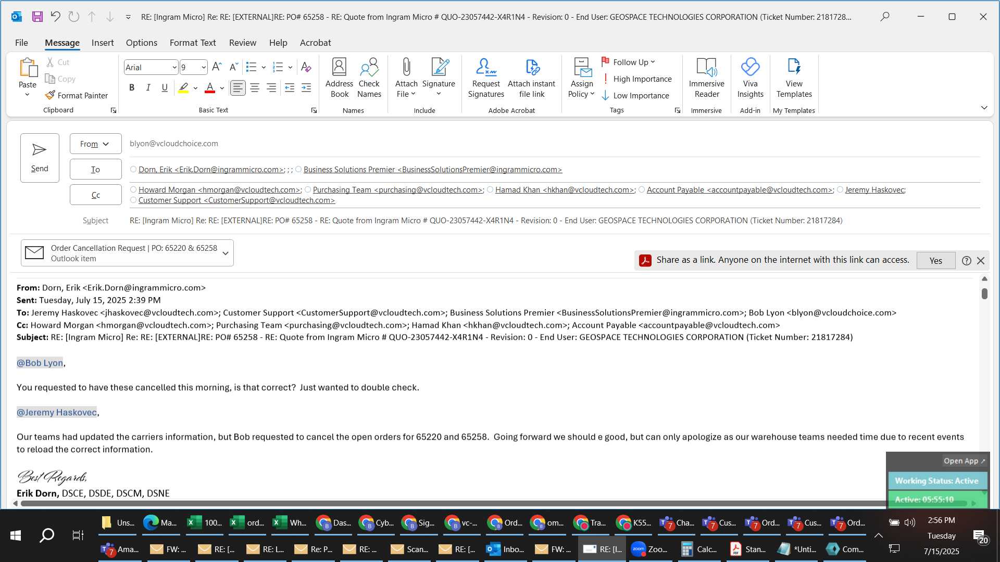Dismiss the share as link banner
The image size is (1000, 562).
point(981,261)
